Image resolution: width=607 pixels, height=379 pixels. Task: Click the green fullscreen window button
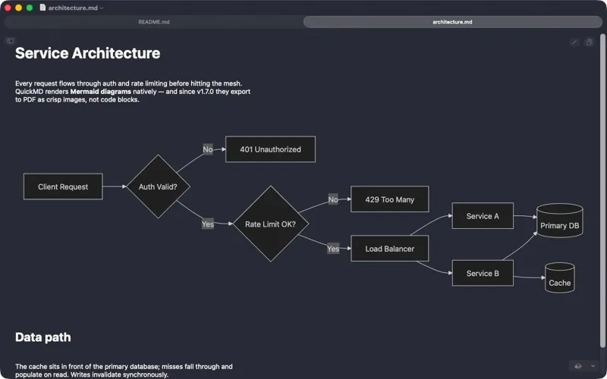tap(30, 8)
